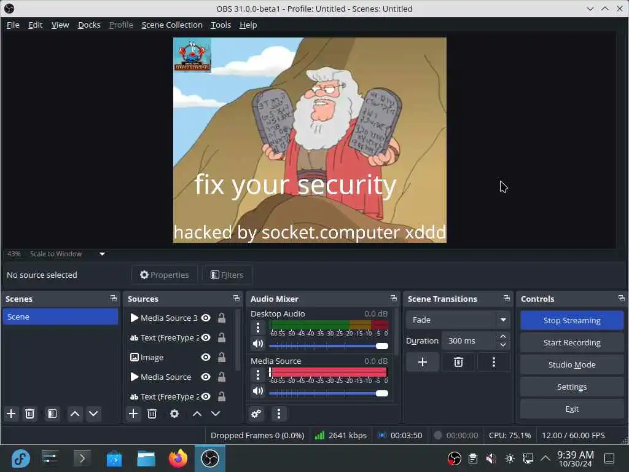The image size is (629, 472).
Task: Open the Help menu
Action: [248, 25]
